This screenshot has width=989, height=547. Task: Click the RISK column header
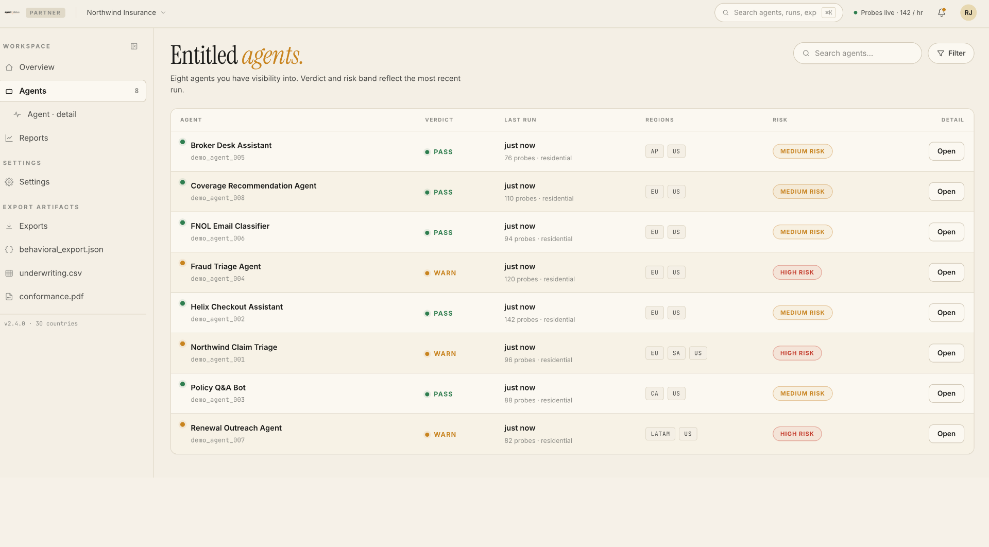[x=780, y=120]
